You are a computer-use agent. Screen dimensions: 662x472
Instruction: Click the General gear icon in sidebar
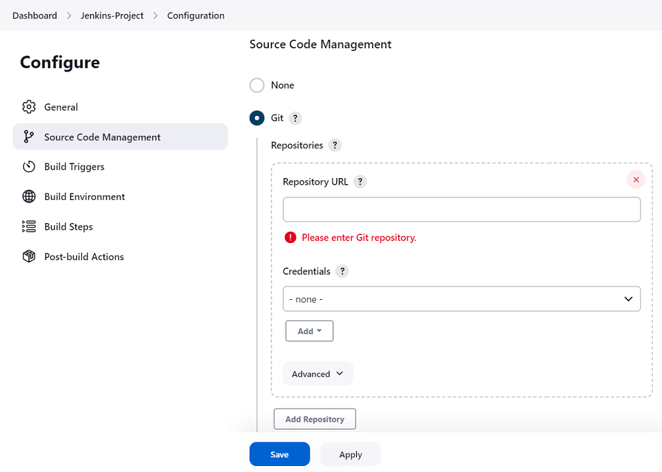pos(28,107)
